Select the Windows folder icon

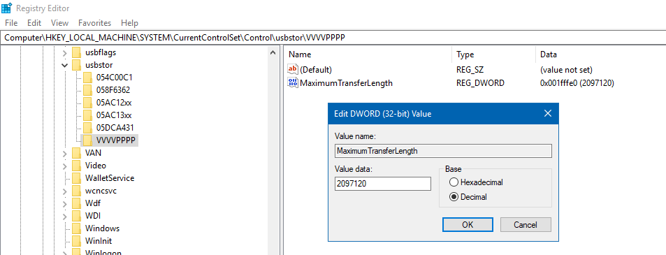tap(76, 228)
